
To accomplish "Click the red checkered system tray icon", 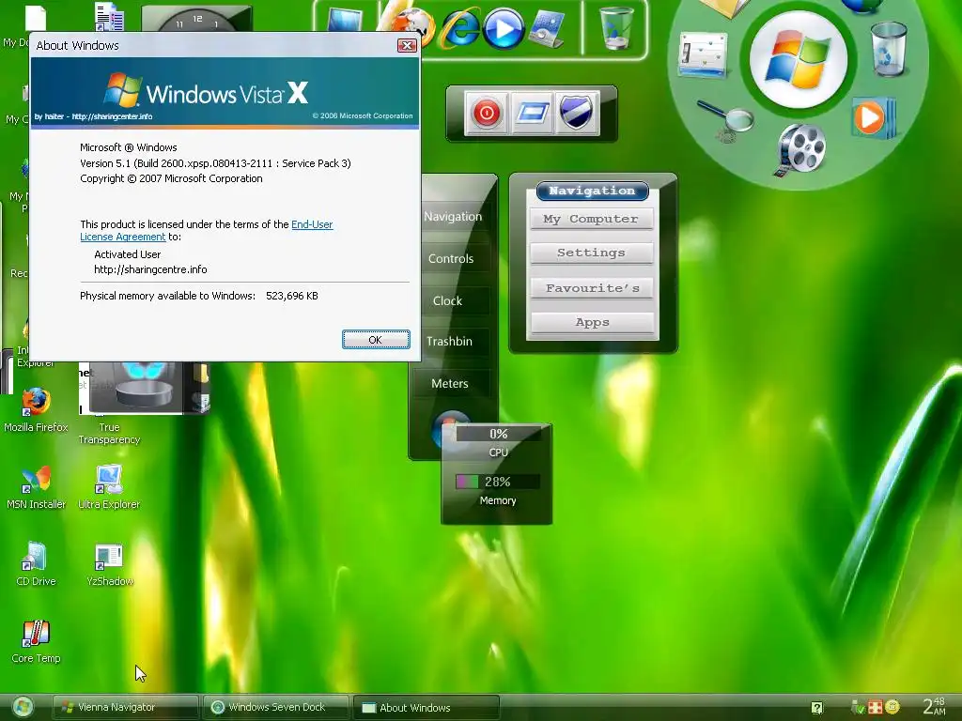I will tap(876, 707).
